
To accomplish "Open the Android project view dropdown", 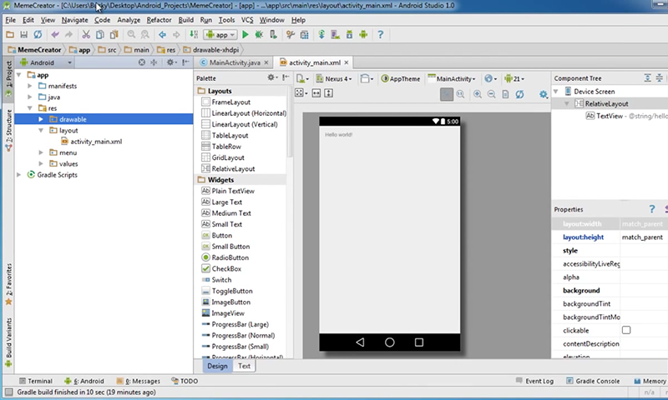I will point(47,62).
